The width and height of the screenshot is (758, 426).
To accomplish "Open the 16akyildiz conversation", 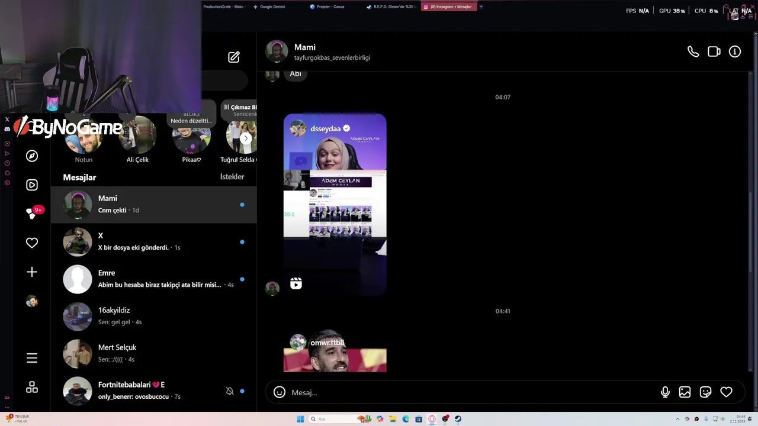I will click(x=154, y=317).
